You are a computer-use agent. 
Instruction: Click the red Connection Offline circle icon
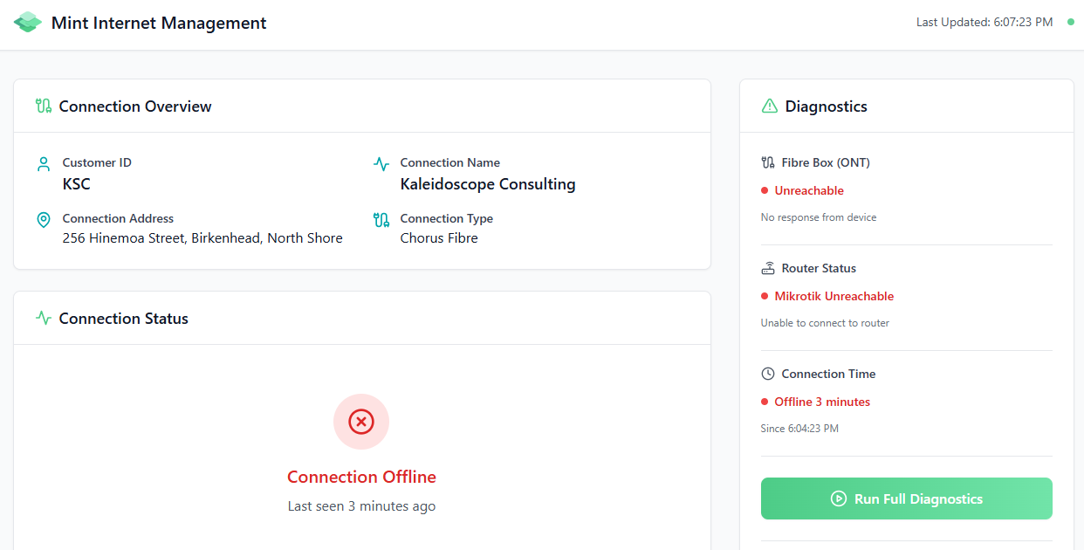coord(360,422)
